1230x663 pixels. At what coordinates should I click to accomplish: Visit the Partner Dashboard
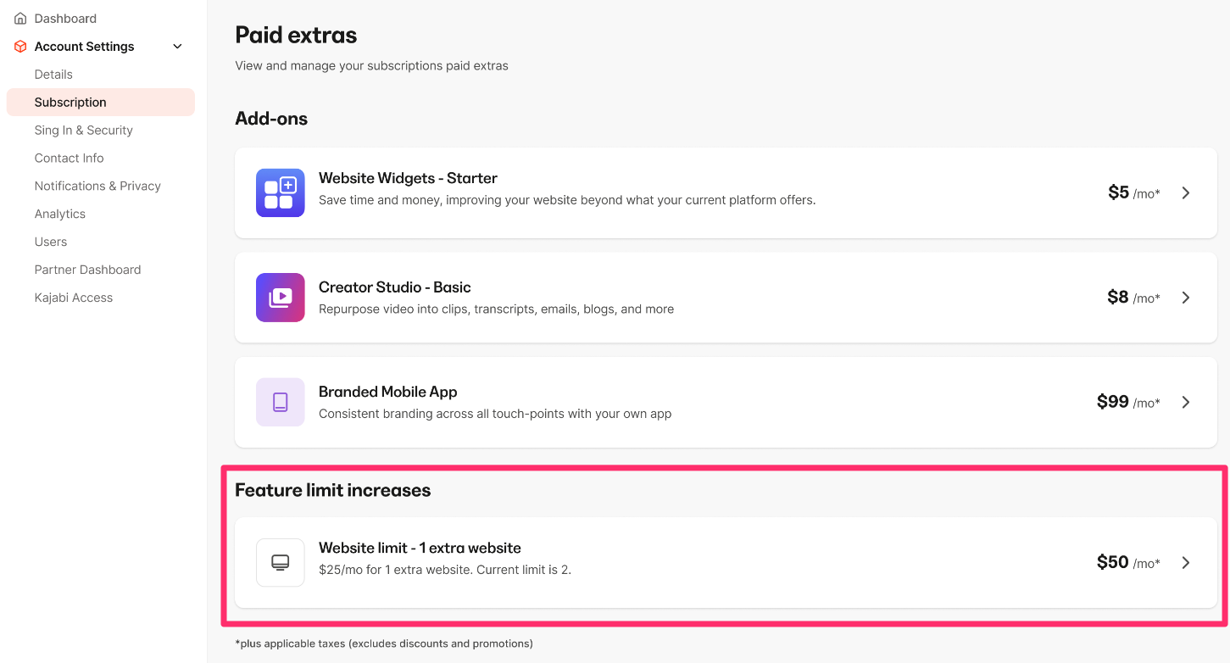(87, 269)
